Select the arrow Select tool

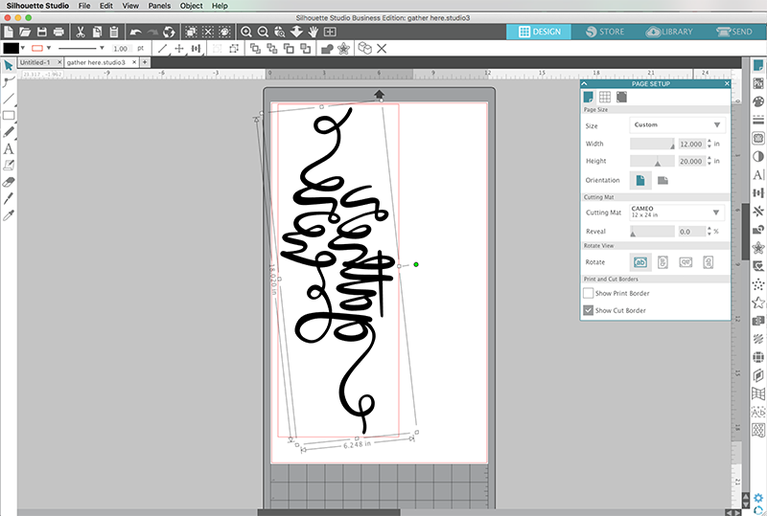click(x=9, y=65)
